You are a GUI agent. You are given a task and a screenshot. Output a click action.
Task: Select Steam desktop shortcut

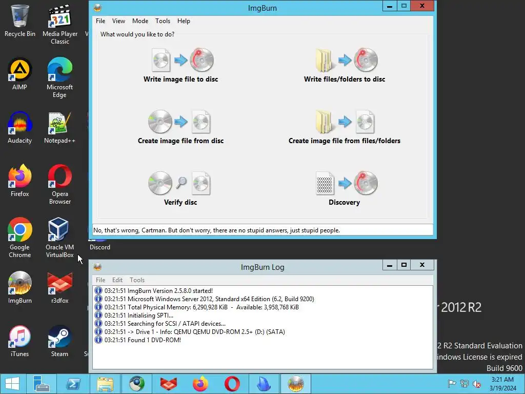tap(59, 341)
